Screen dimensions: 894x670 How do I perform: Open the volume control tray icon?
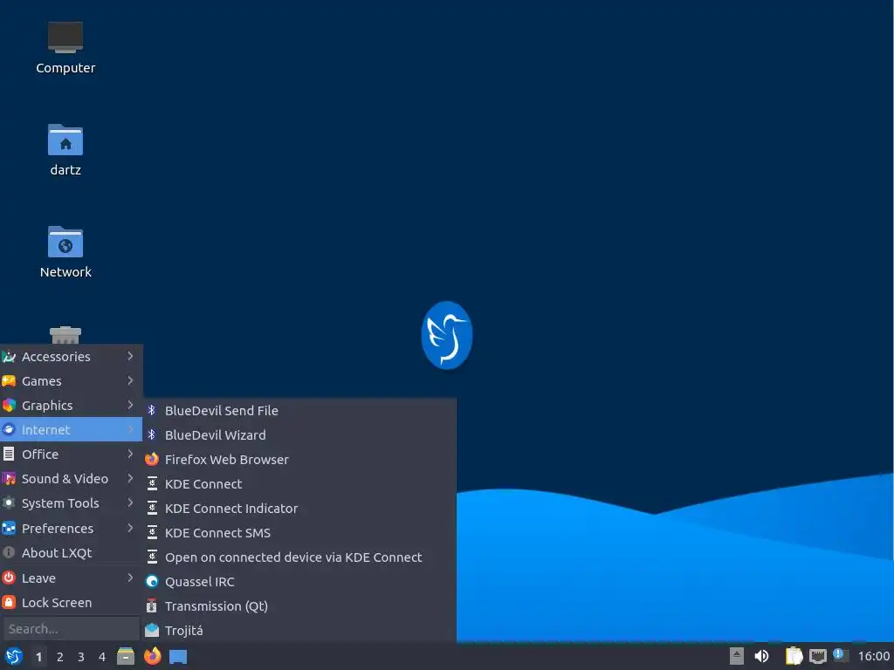click(761, 656)
